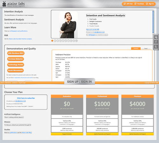
Task: Click the Complain 85.37% precision row
Action: pos(63,71)
